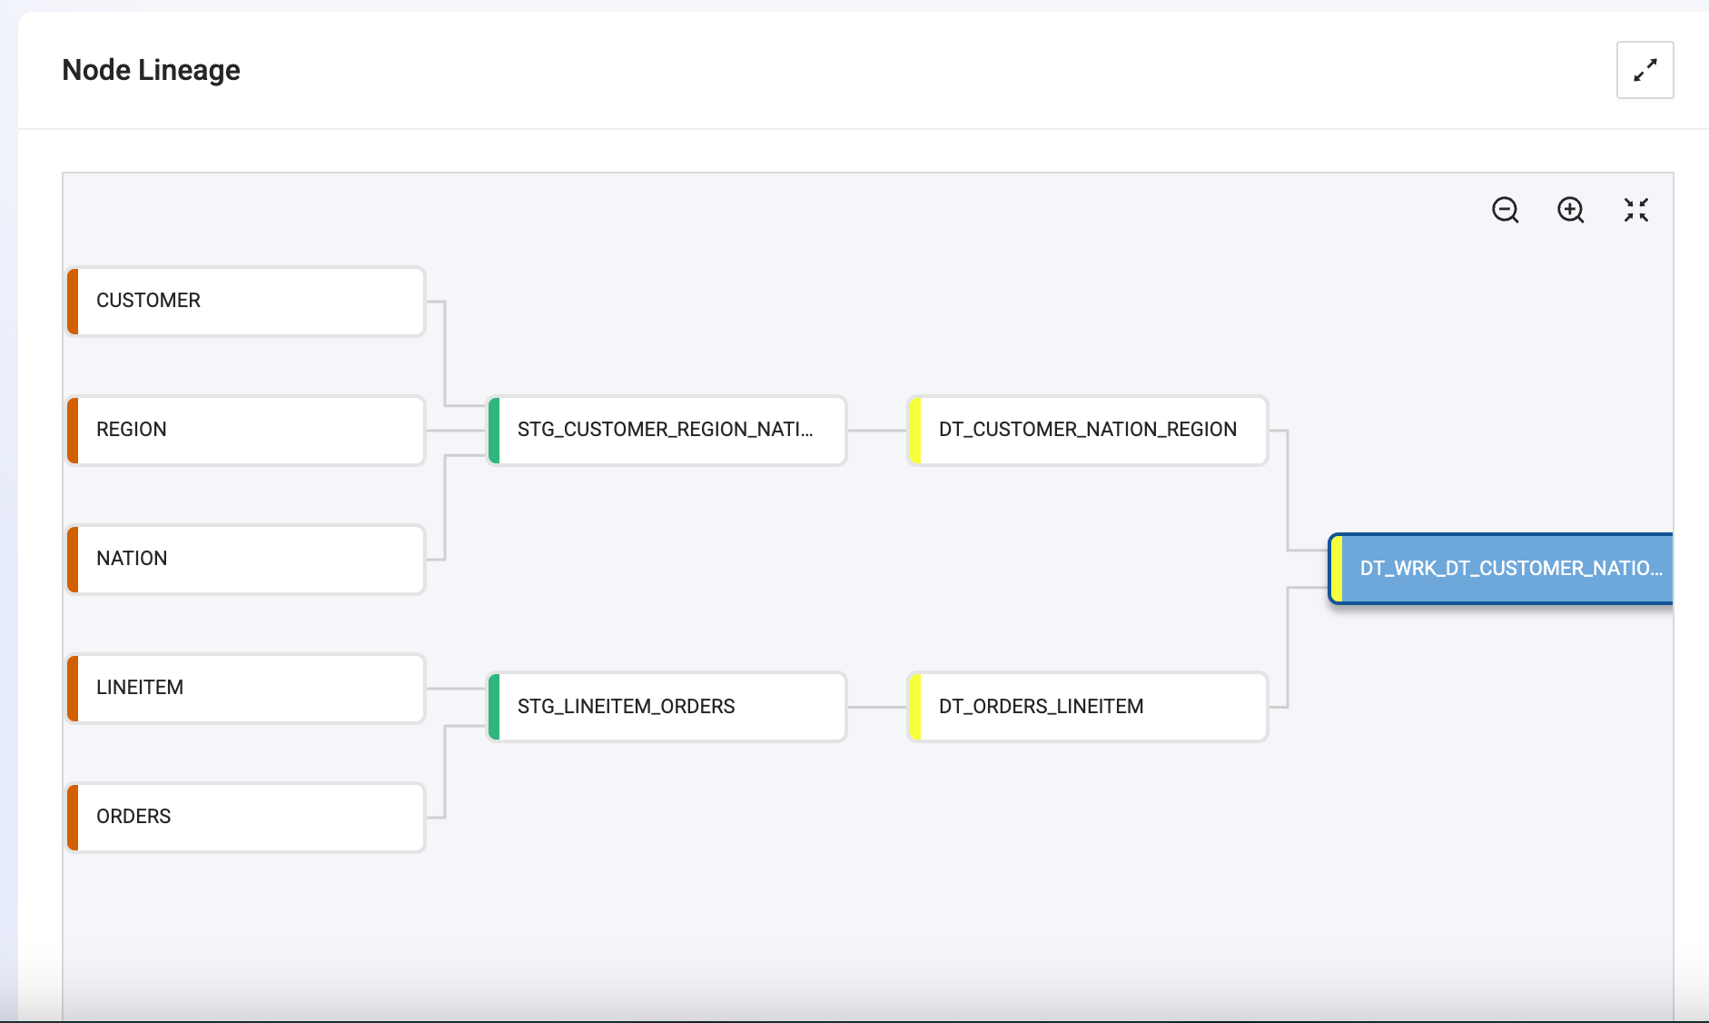Select the REGION source node
Viewport: 1709px width, 1023px height.
pos(246,430)
